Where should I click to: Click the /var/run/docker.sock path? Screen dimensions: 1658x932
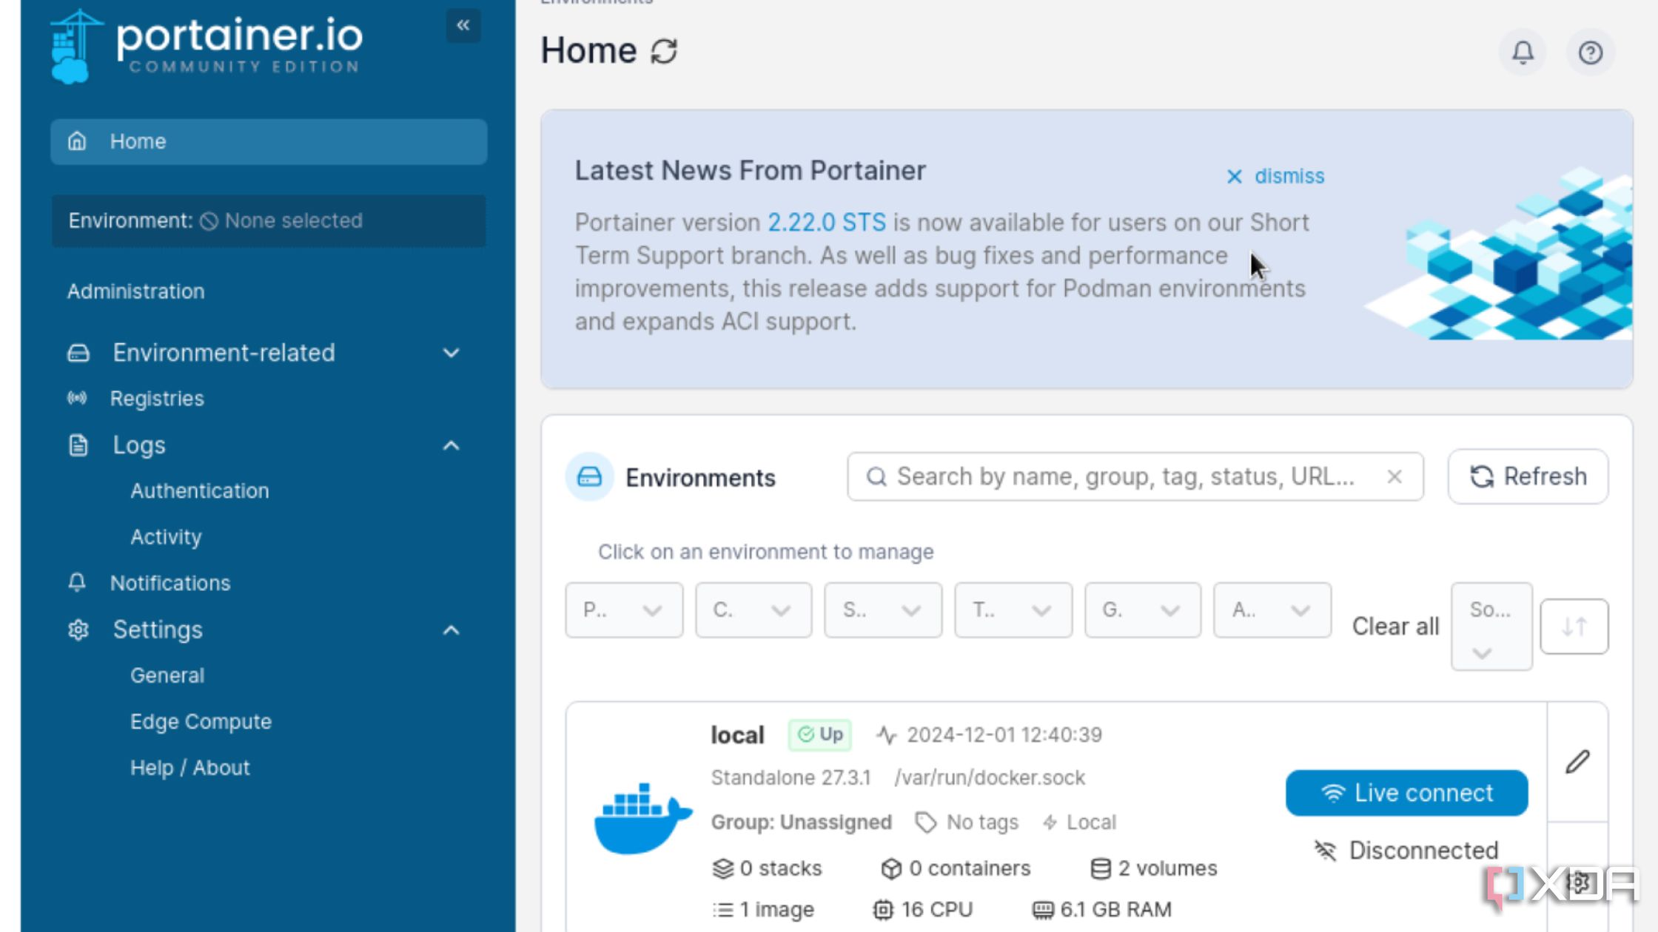(990, 778)
